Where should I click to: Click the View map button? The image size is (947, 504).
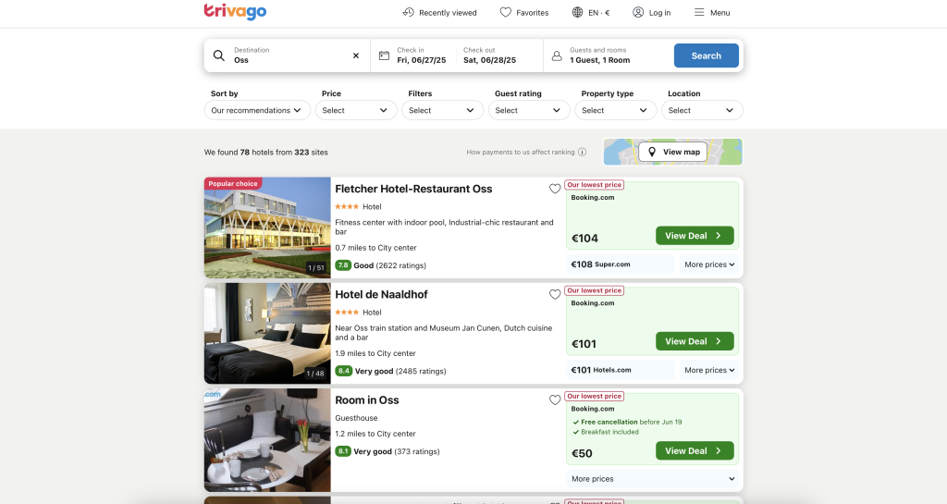click(673, 152)
